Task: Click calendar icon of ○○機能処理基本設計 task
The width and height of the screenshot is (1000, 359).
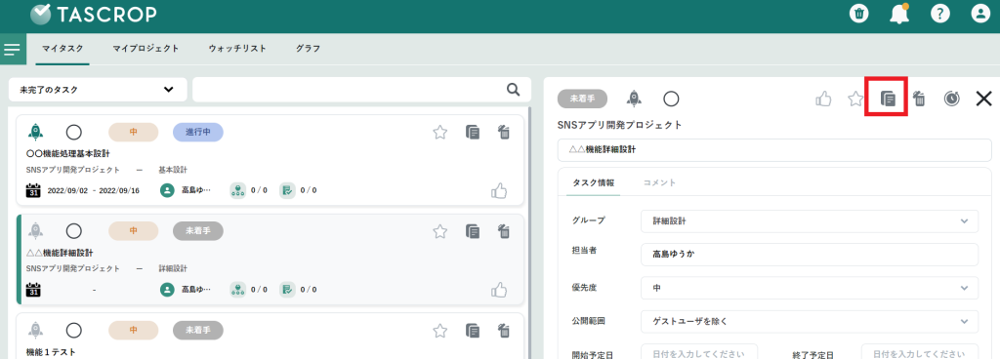Action: coord(33,190)
